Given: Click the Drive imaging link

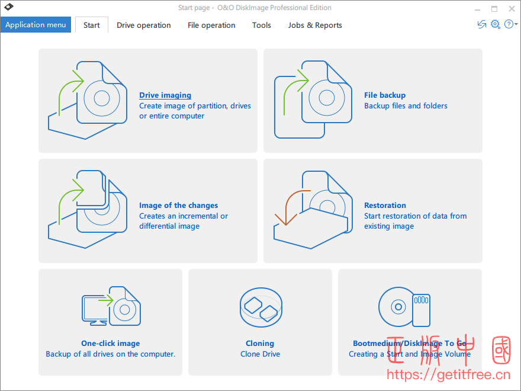Looking at the screenshot, I should pos(165,95).
